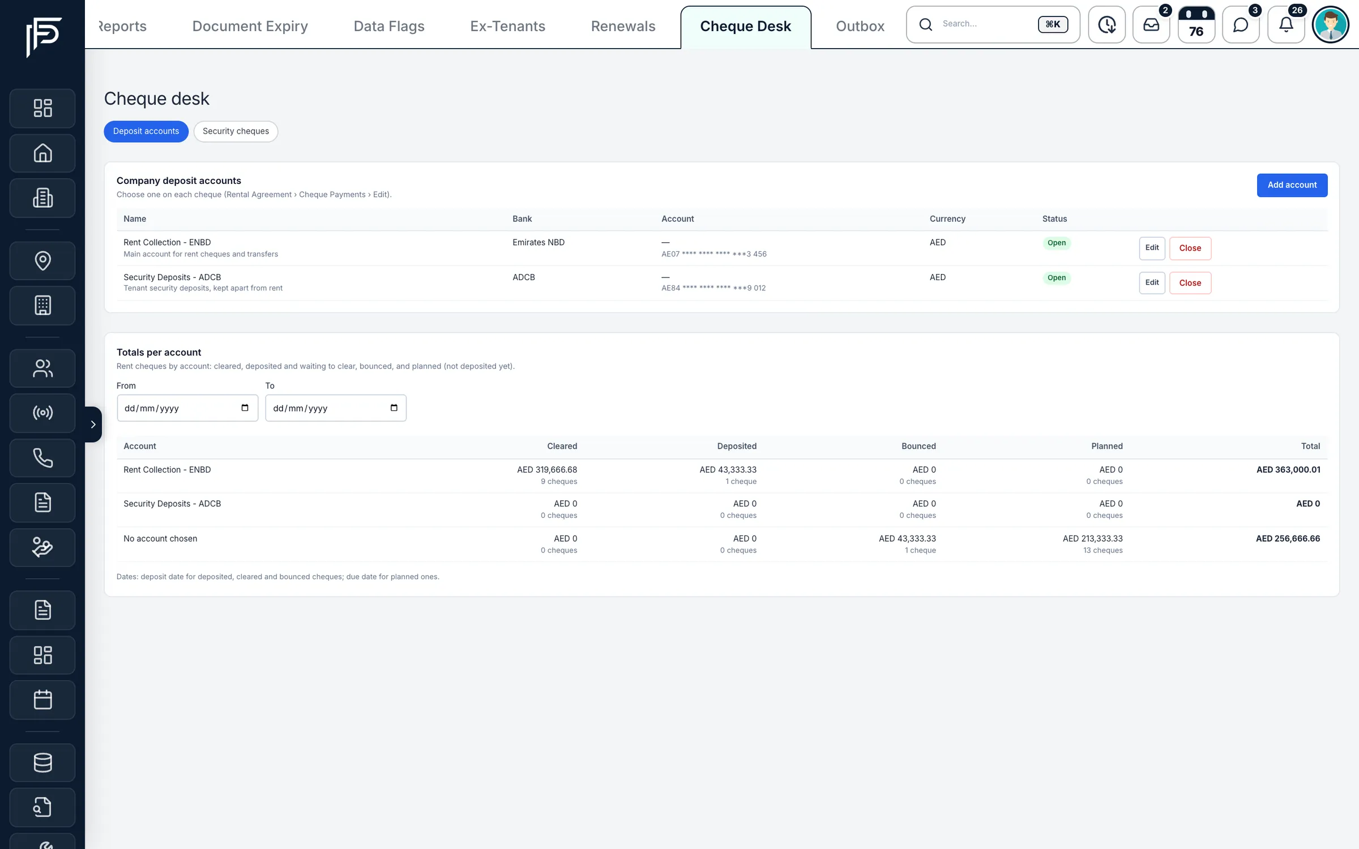Switch to the Reports tab
The image size is (1359, 849).
pos(123,26)
